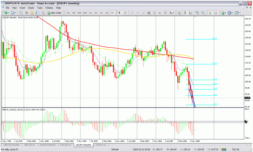Zoom in the chart with magnifier plus
253x152 pixels.
click(x=197, y=13)
